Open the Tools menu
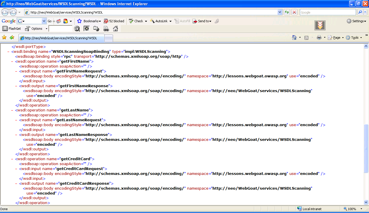Image resolution: width=369 pixels, height=213 pixels. click(x=354, y=38)
